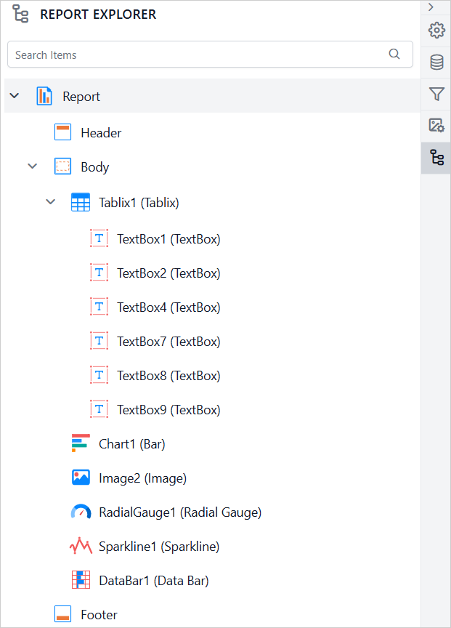Image resolution: width=451 pixels, height=628 pixels.
Task: Click the Report Explorer header icon
Action: [x=20, y=14]
